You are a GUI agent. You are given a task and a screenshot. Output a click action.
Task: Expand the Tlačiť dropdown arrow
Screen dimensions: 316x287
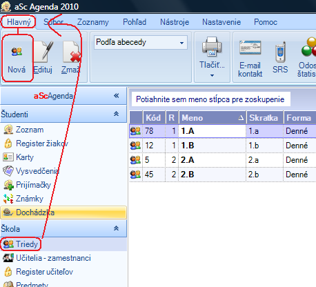point(212,75)
